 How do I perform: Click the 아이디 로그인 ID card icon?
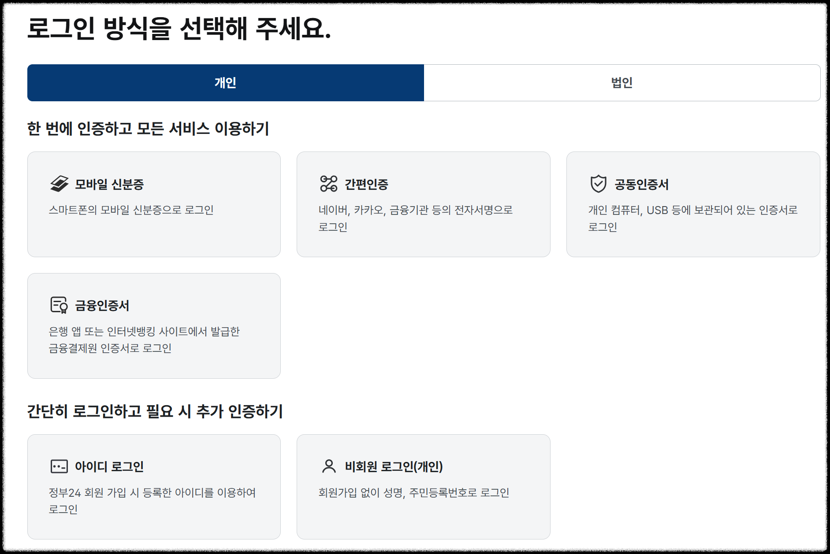point(59,467)
